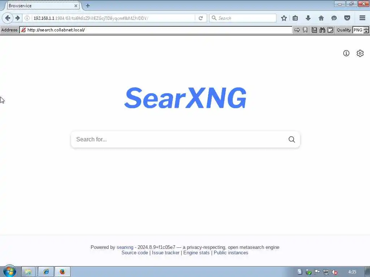Open a new tab with plus button

click(x=87, y=6)
